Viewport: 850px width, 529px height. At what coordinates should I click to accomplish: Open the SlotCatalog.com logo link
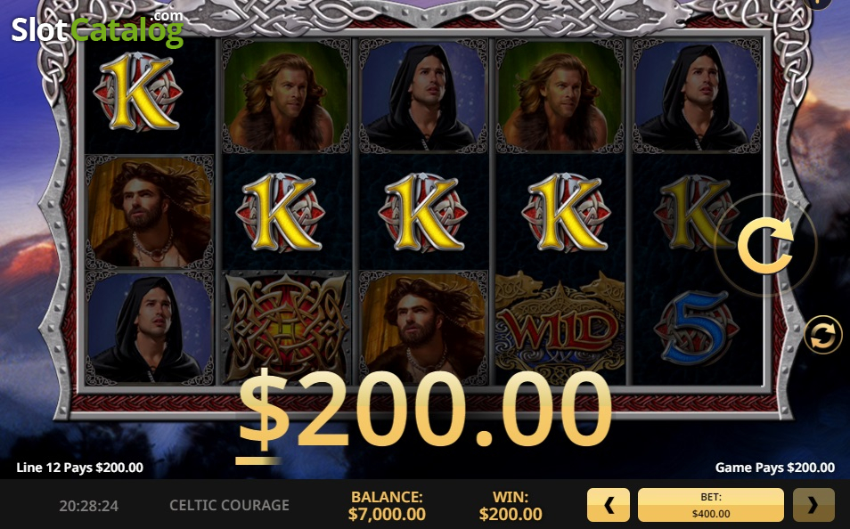tap(98, 28)
